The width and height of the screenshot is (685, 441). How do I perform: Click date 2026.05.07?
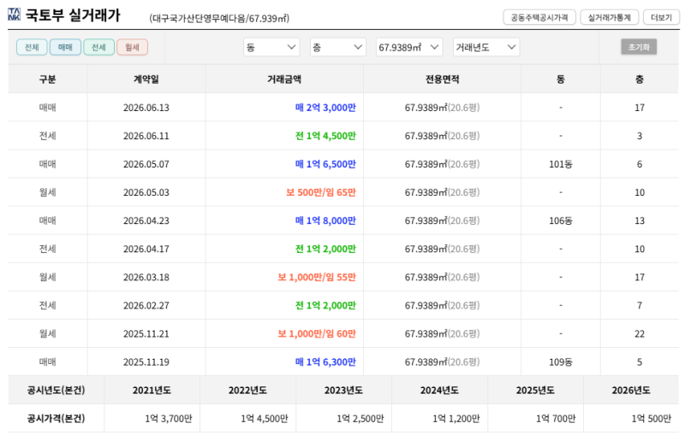point(146,164)
